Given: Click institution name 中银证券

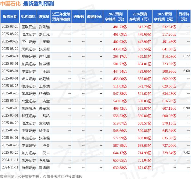Looking at the screenshot, I should [x=29, y=131].
